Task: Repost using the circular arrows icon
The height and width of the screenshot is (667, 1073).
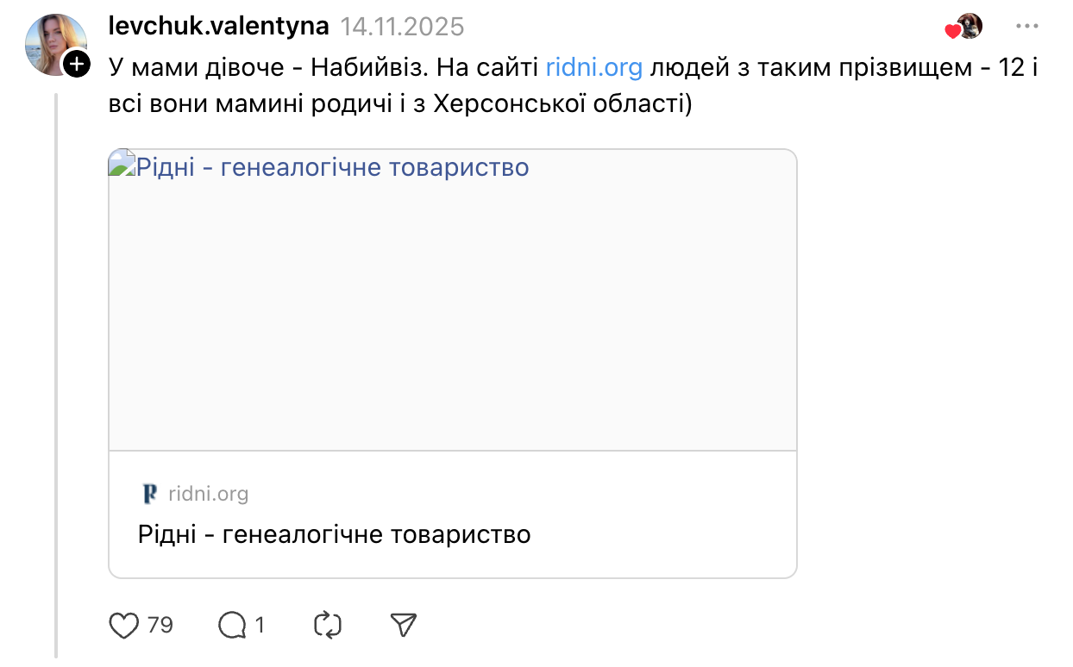Action: pos(329,625)
